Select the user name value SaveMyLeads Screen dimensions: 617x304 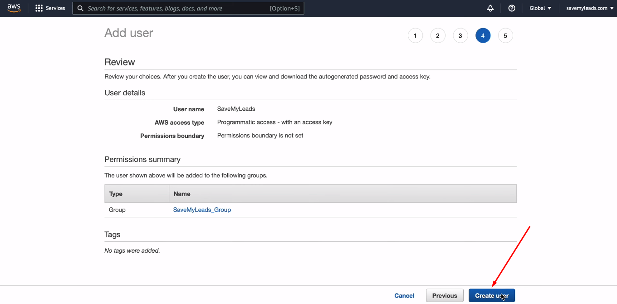point(236,109)
